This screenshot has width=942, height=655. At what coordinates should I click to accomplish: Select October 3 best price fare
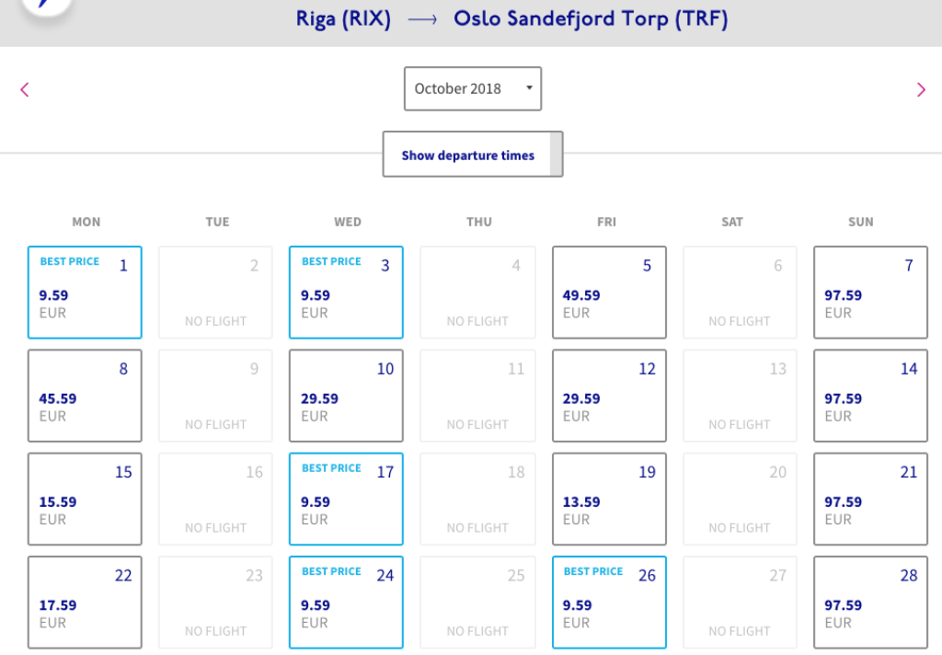(346, 293)
